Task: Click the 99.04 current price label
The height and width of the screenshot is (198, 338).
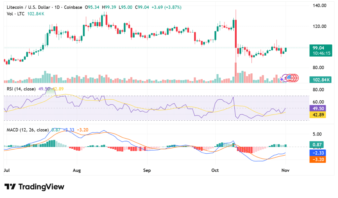Action: (319, 48)
